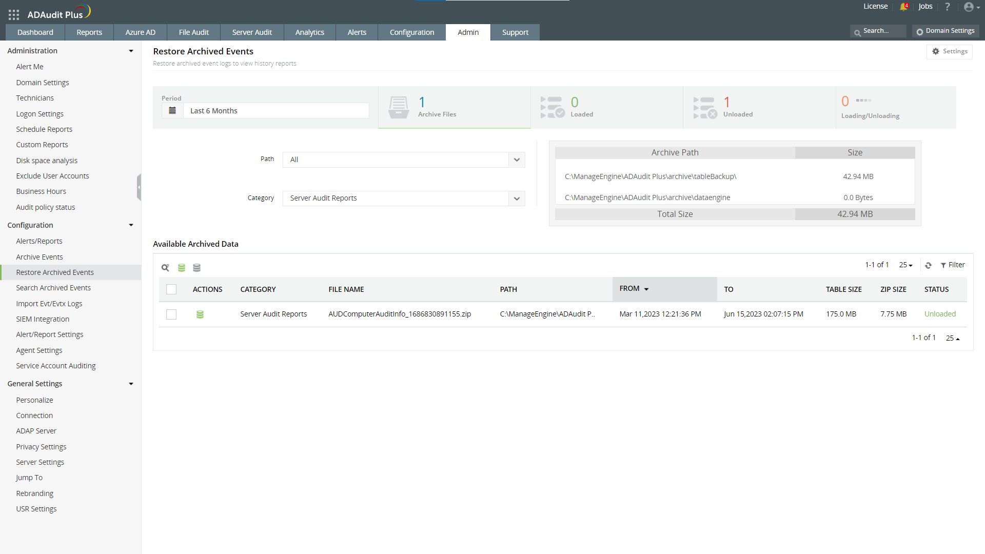The height and width of the screenshot is (554, 985).
Task: Open Search Archived Events in sidebar
Action: (x=53, y=288)
